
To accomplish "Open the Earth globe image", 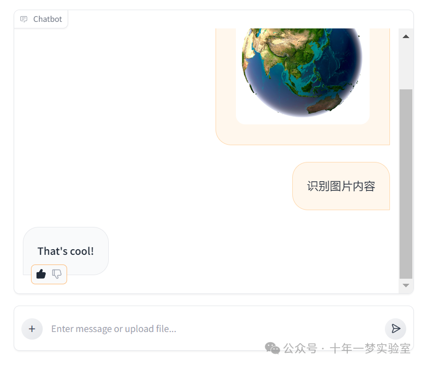I will point(302,73).
